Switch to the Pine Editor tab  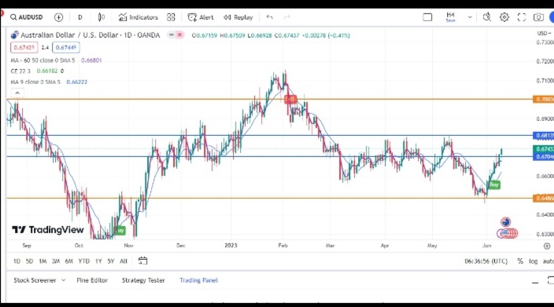pos(92,280)
